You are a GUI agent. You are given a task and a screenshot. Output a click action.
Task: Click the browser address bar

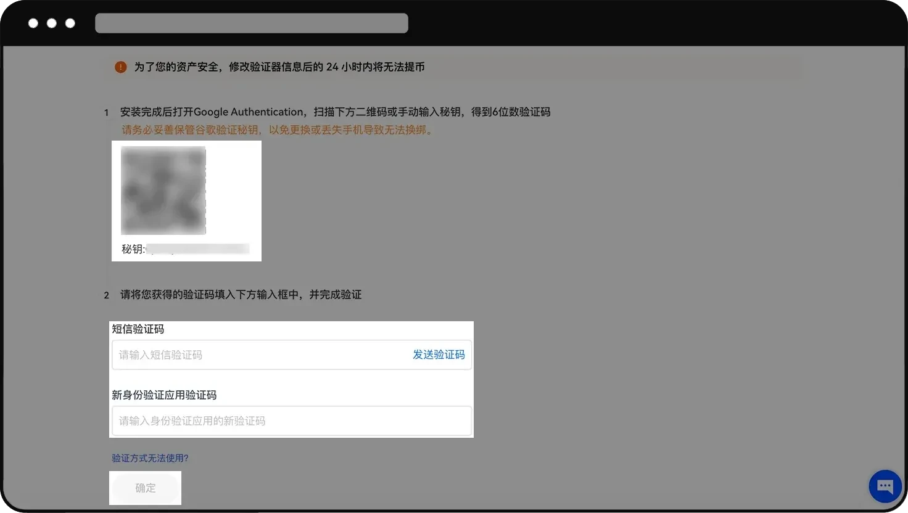pos(252,23)
